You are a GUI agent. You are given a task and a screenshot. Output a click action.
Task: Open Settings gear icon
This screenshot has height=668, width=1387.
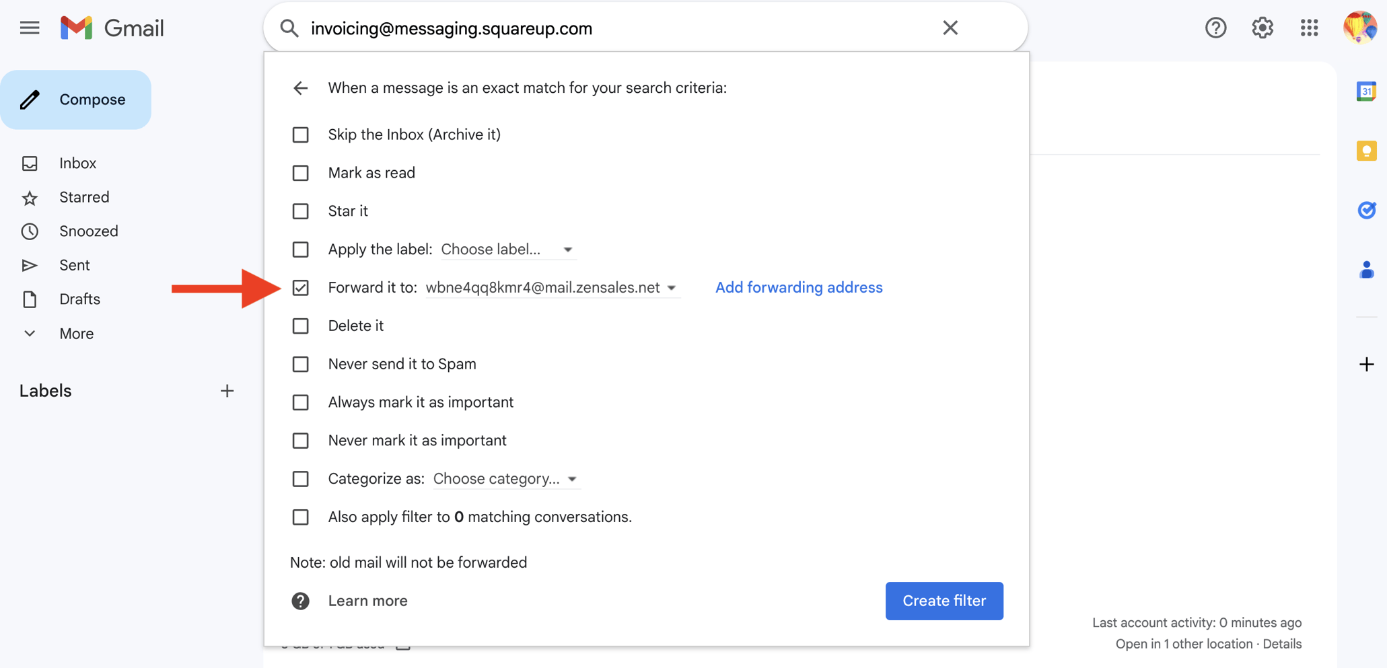click(x=1262, y=28)
